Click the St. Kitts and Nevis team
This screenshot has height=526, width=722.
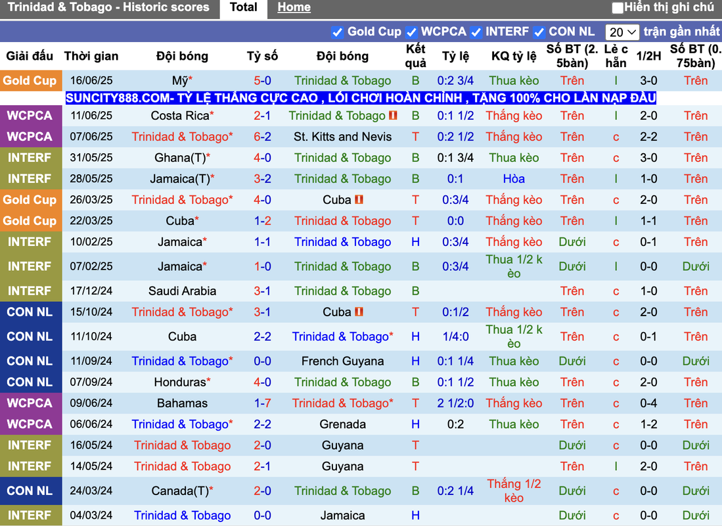point(342,137)
